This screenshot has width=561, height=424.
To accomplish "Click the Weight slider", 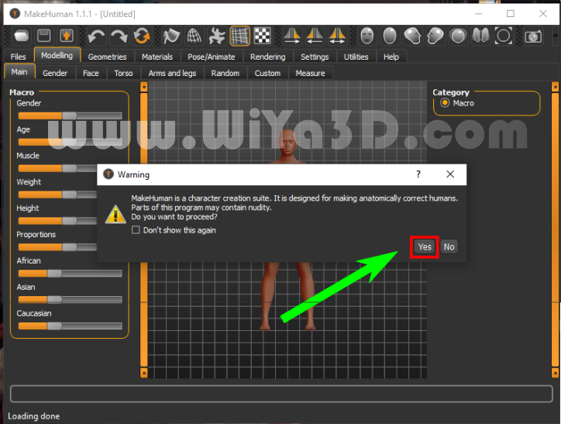I will 57,195.
